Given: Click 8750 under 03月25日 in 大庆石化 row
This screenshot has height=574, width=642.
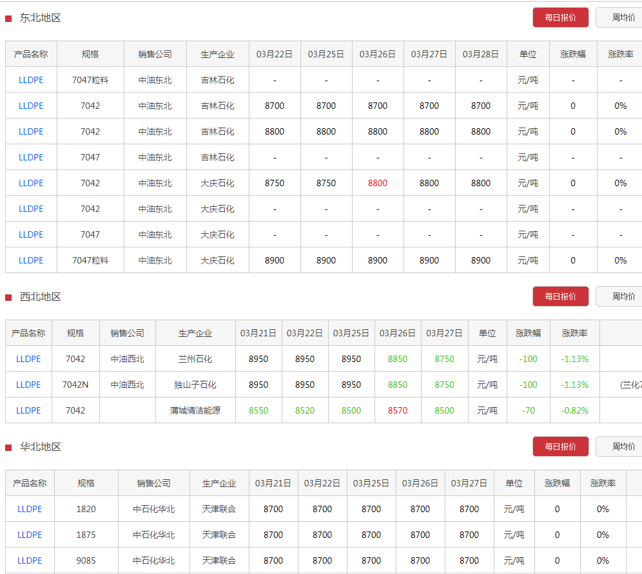Looking at the screenshot, I should [326, 184].
